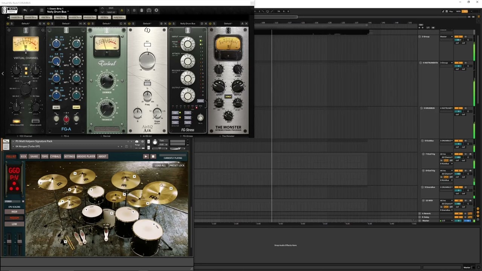The image size is (482, 271).
Task: Collapse the 4 INSTRUMENTA group track
Action: (x=421, y=63)
